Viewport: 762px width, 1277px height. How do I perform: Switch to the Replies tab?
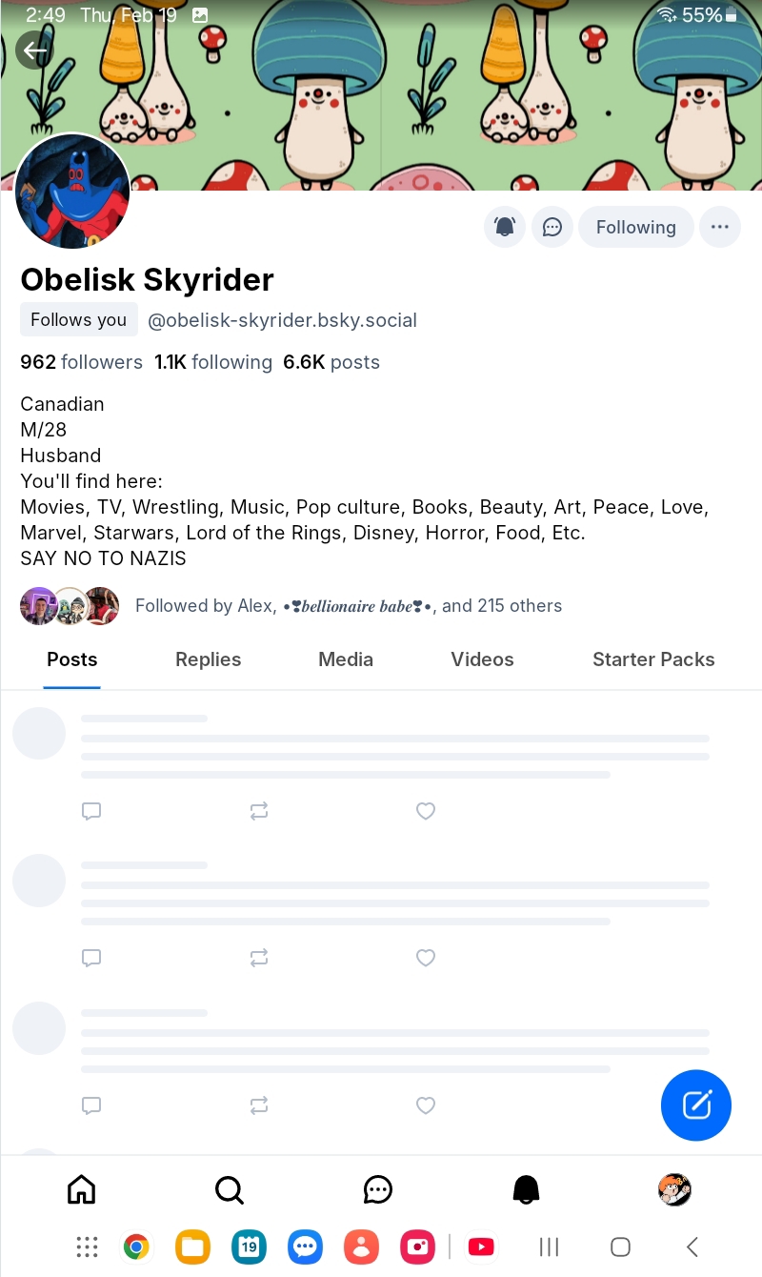tap(208, 659)
